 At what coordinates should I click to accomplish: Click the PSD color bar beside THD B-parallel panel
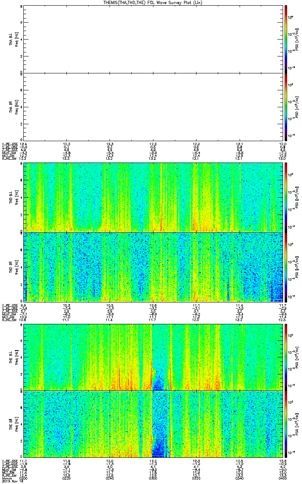[285, 267]
